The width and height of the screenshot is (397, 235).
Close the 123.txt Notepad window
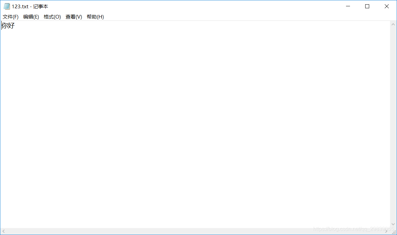point(387,6)
